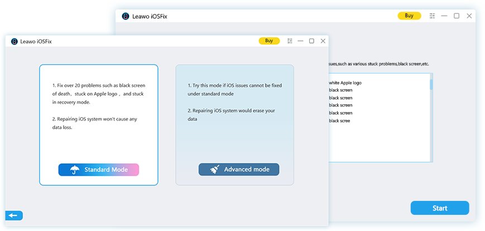This screenshot has height=231, width=485.
Task: Select the Advanced mode description card
Action: [x=235, y=125]
